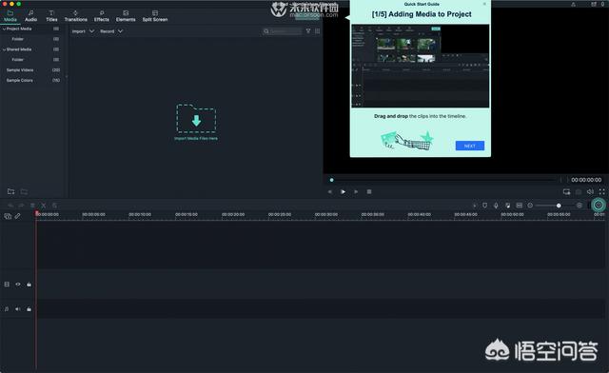
Task: Click timeline ruler at 00:00:40:00
Action: pyautogui.click(x=419, y=214)
